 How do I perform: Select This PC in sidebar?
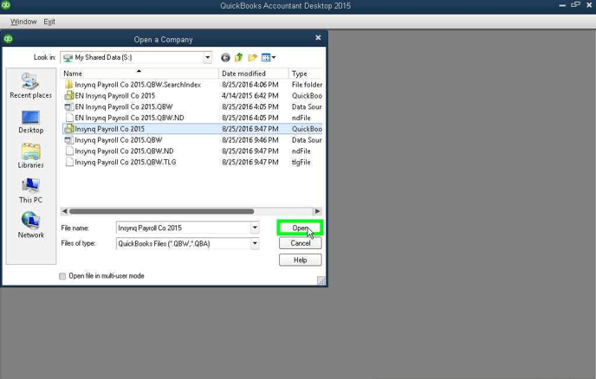coord(31,190)
